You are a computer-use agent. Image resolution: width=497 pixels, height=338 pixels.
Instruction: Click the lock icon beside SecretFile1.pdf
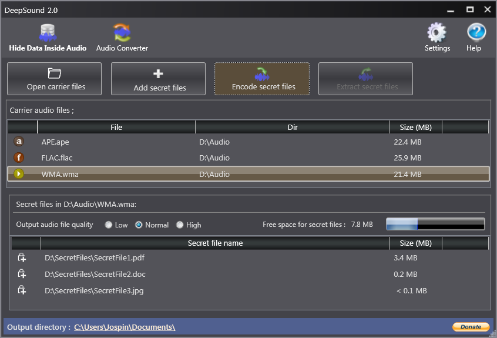coord(22,257)
